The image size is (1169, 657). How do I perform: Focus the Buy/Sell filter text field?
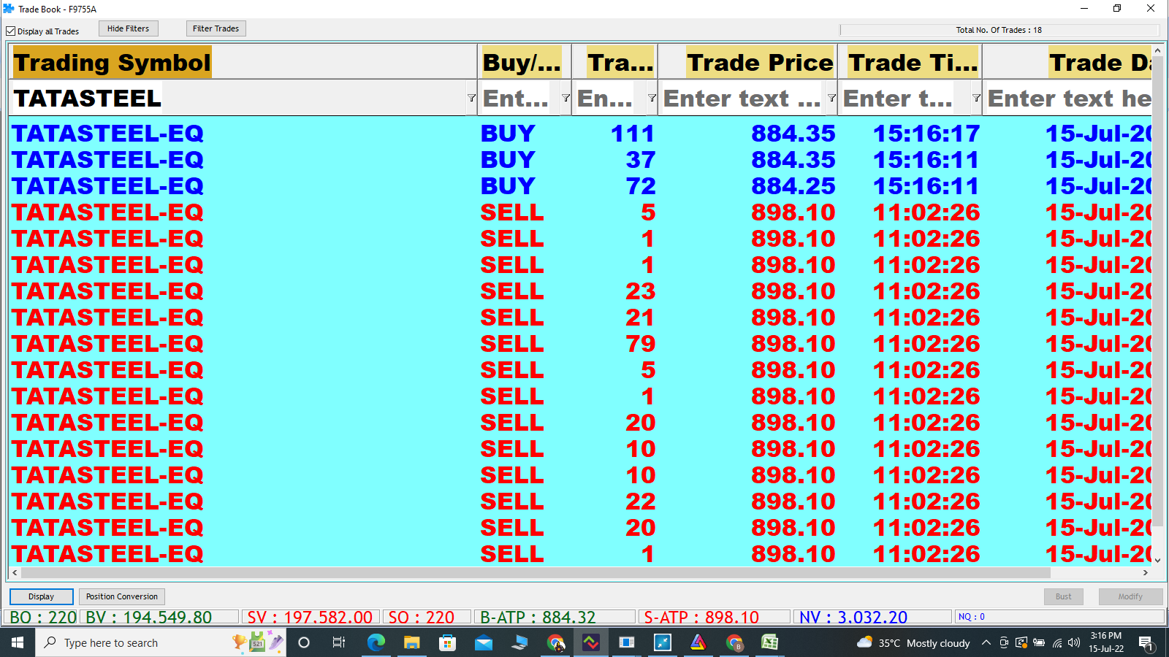(519, 98)
